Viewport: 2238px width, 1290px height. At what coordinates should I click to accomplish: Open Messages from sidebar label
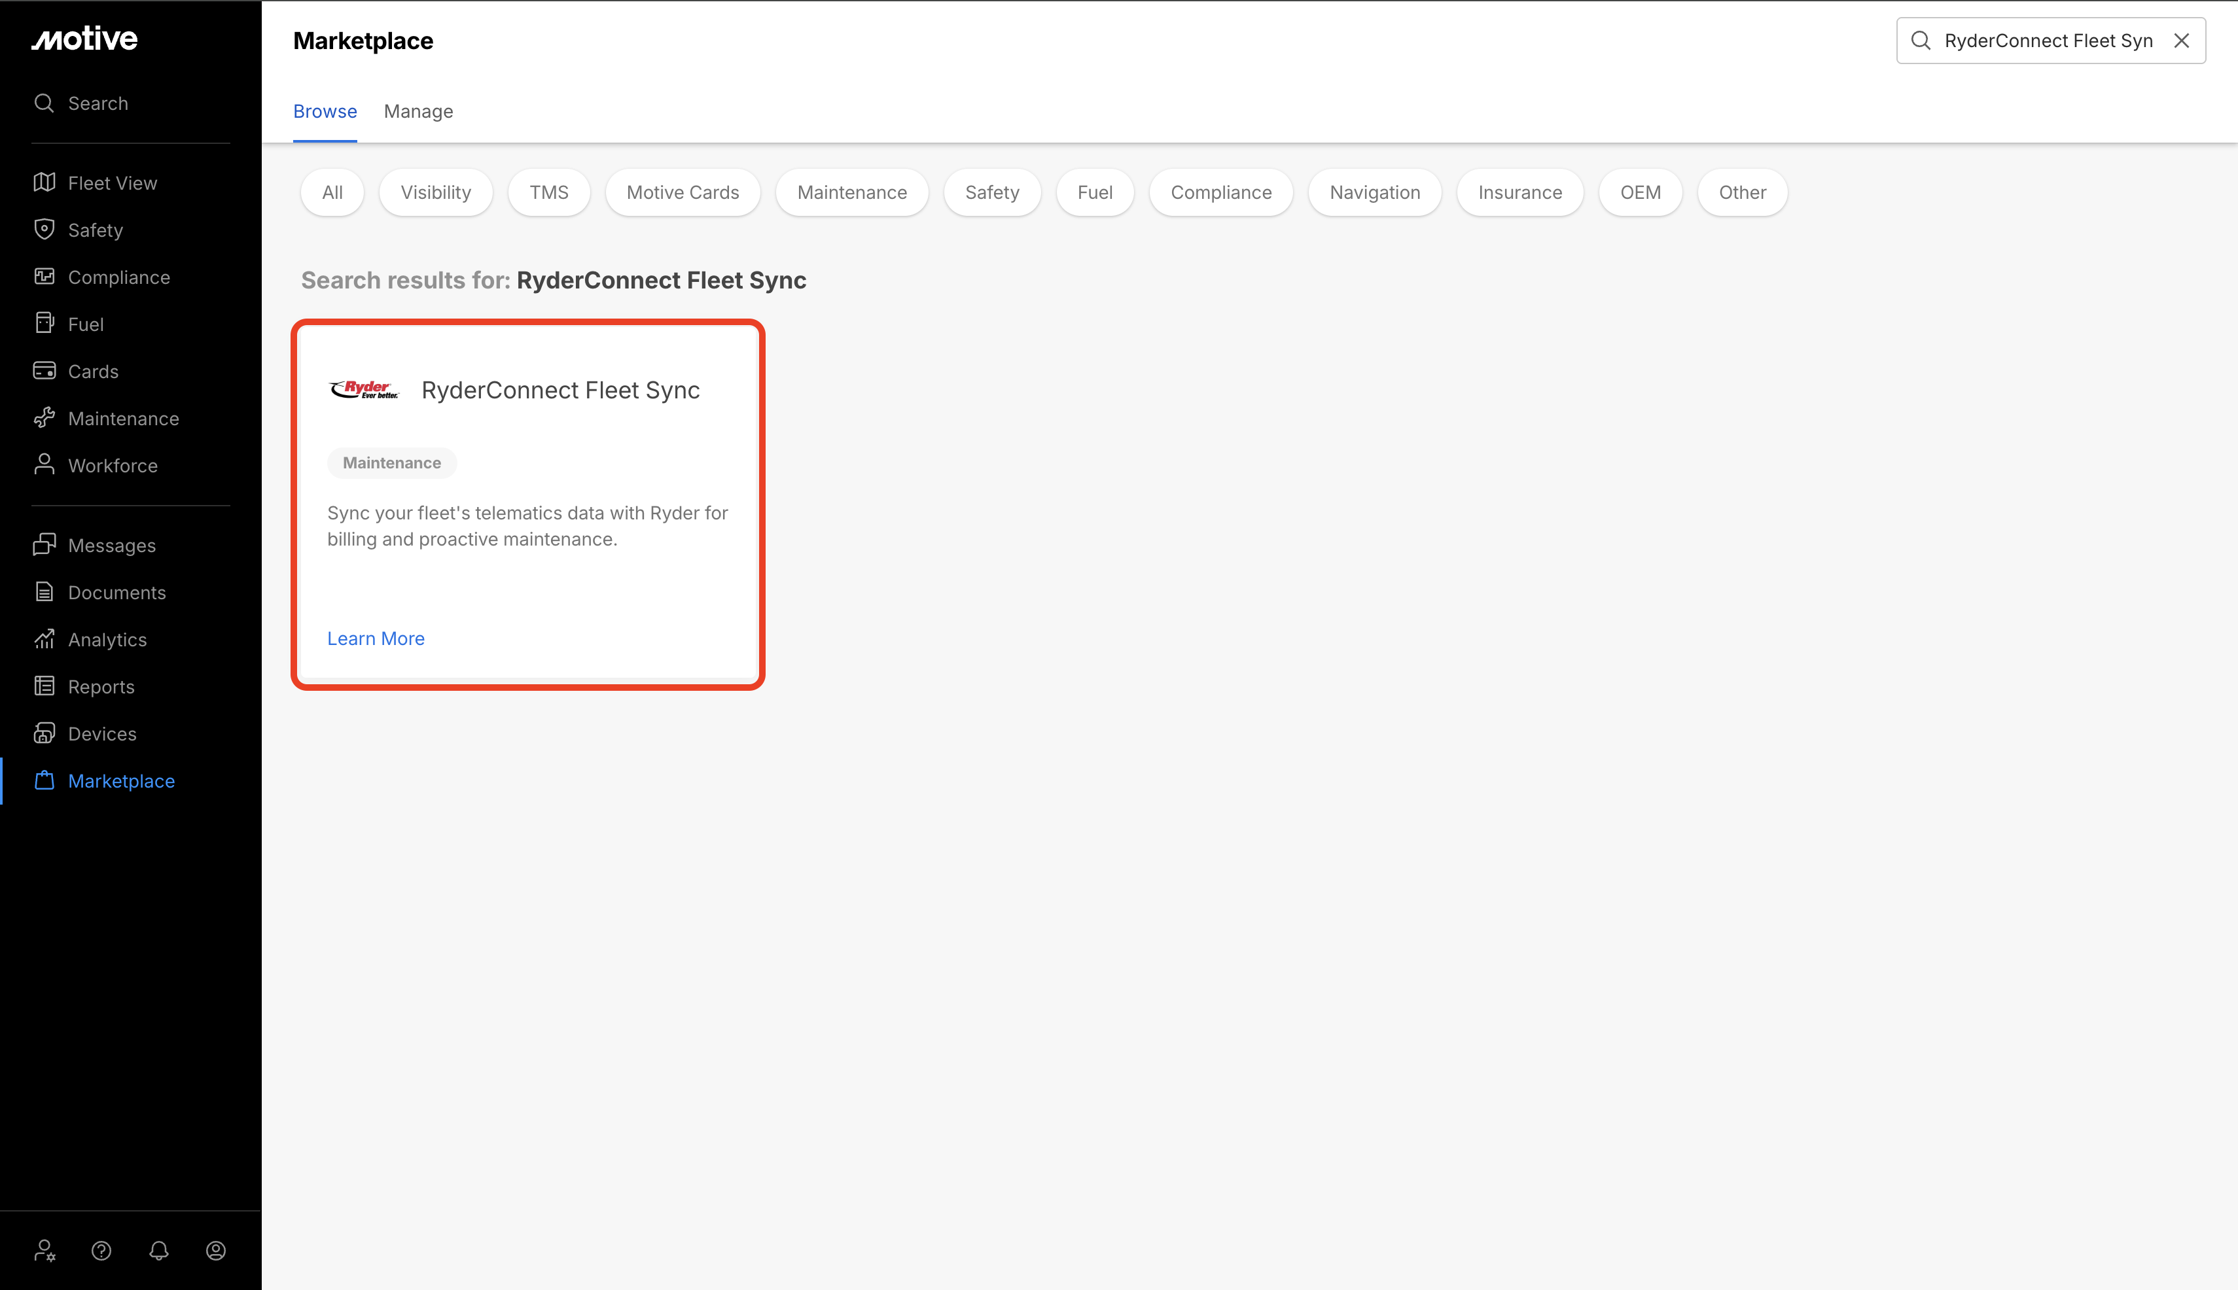pos(112,545)
